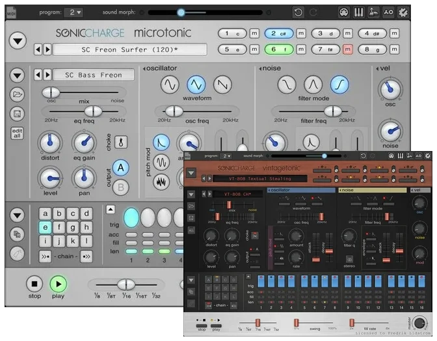Open the gear settings icon in Microtonic top bar
Screen dimensions: 437x341
(x=403, y=12)
